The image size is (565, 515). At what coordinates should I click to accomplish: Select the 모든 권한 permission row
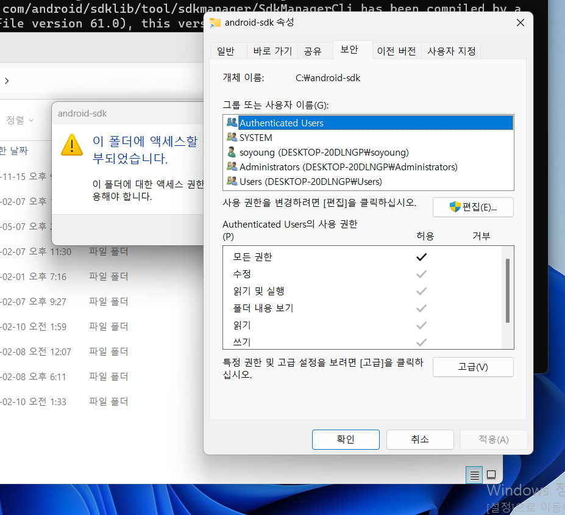[362, 257]
